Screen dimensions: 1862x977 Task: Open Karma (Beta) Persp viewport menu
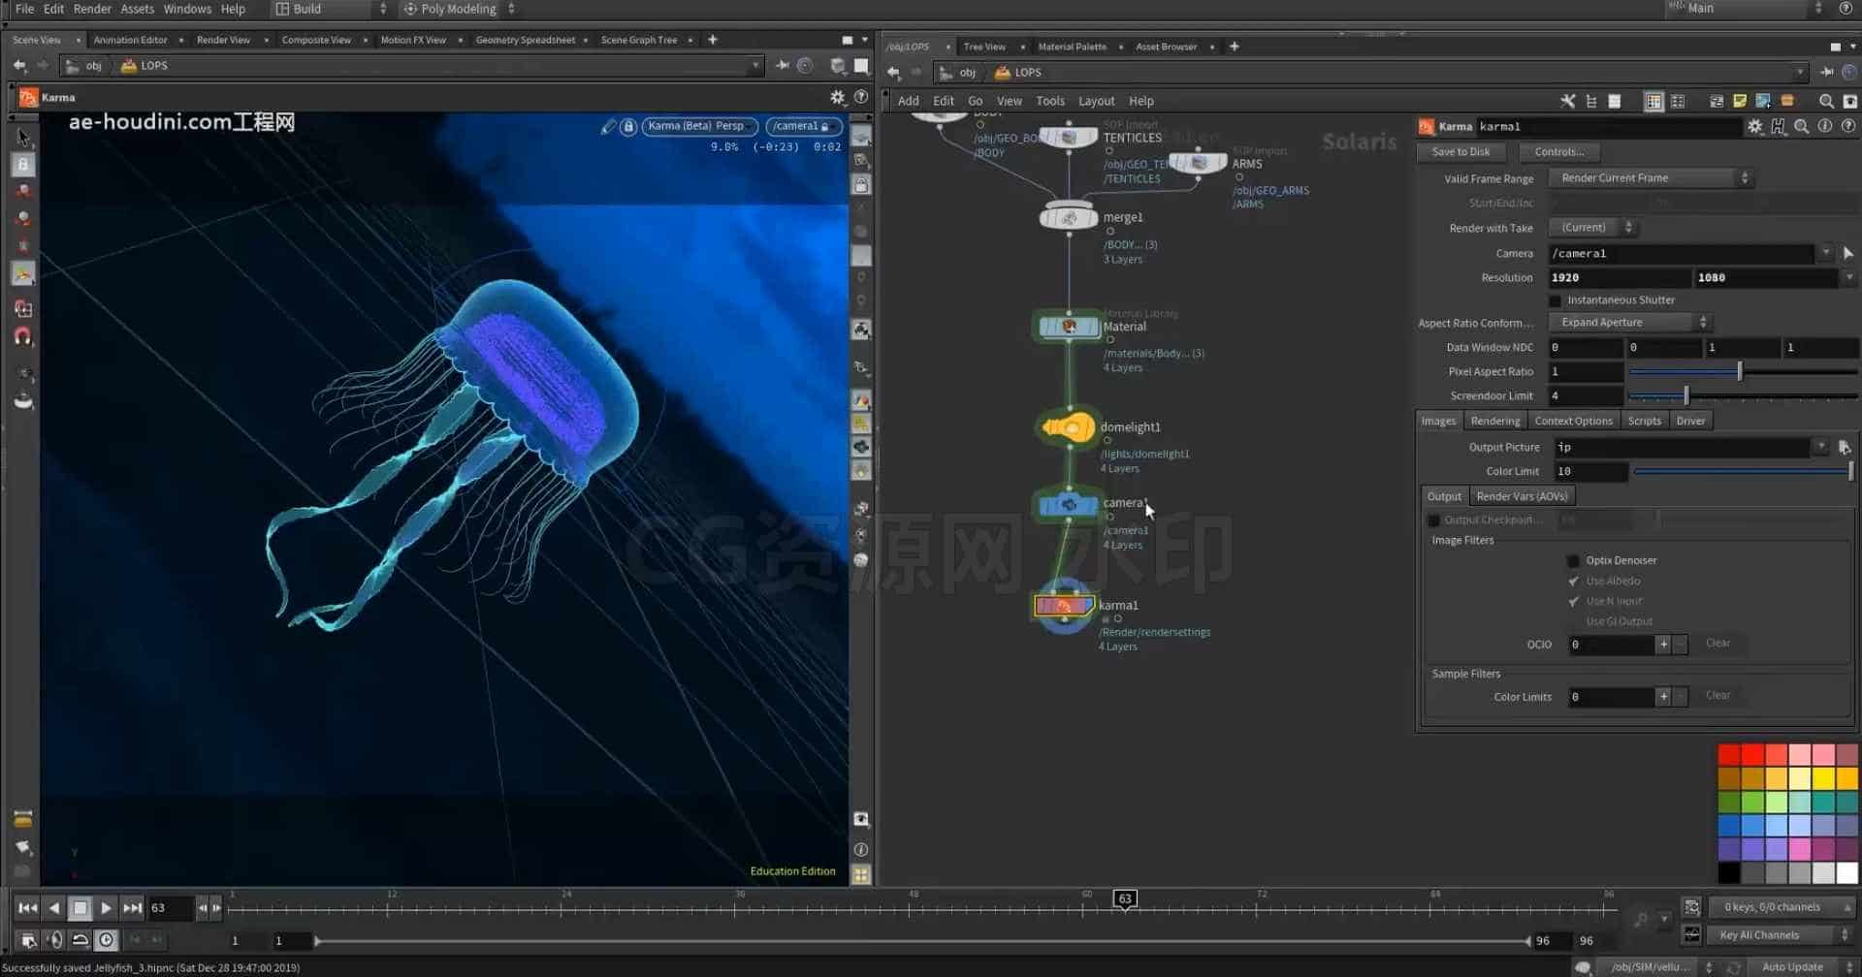click(x=699, y=126)
